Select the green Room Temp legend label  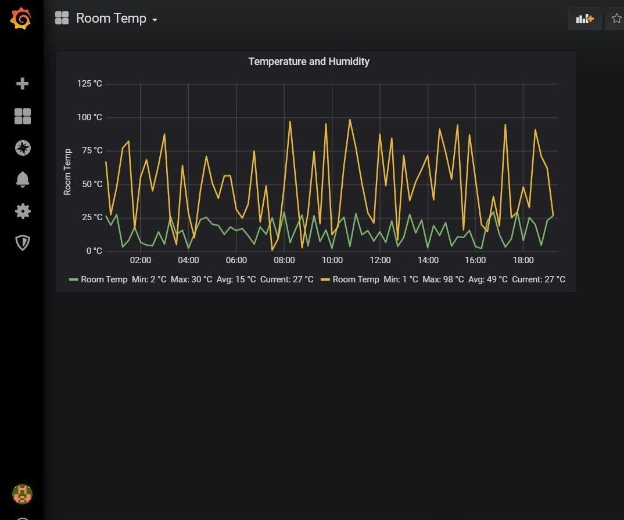point(103,279)
